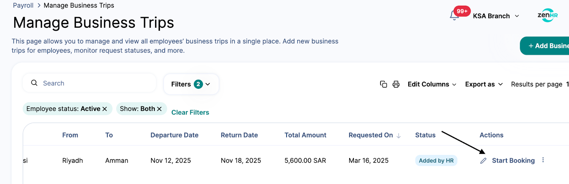The width and height of the screenshot is (569, 184).
Task: Sort by Departure Date column header
Action: (x=174, y=135)
